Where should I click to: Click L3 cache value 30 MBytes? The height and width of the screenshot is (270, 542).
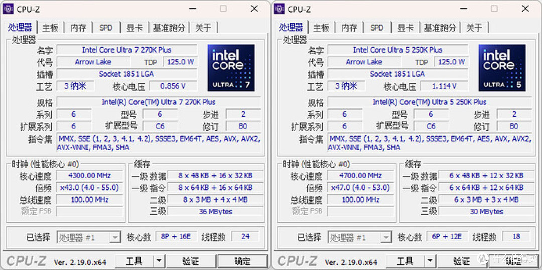(486, 212)
